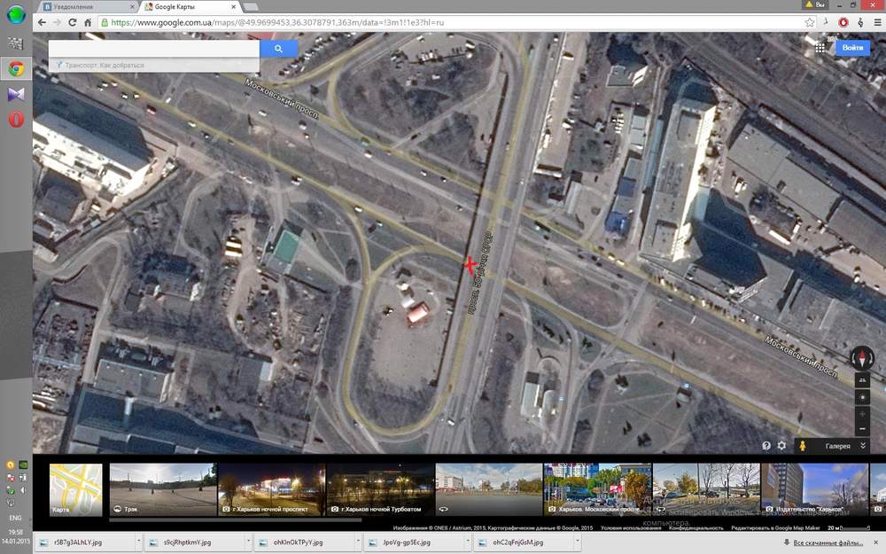Click the blue map search button
Viewport: 886px width, 554px height.
[278, 49]
